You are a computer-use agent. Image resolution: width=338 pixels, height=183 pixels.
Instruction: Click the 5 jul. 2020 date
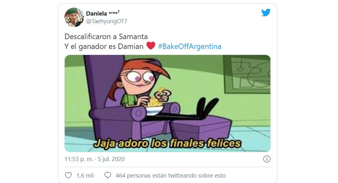[x=111, y=159]
